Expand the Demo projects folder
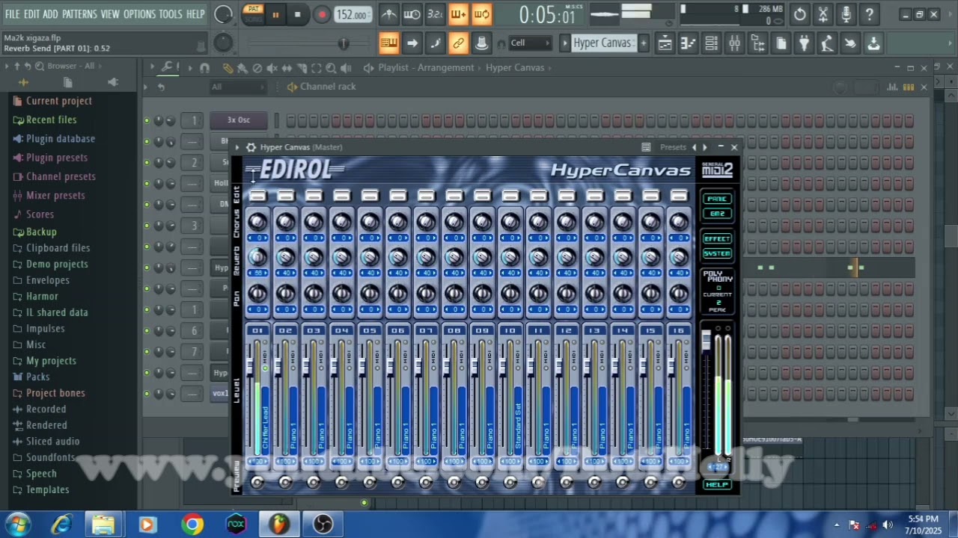958x538 pixels. pyautogui.click(x=57, y=264)
